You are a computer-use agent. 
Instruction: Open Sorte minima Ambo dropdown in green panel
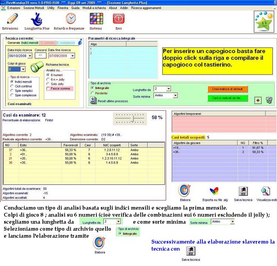175,96
